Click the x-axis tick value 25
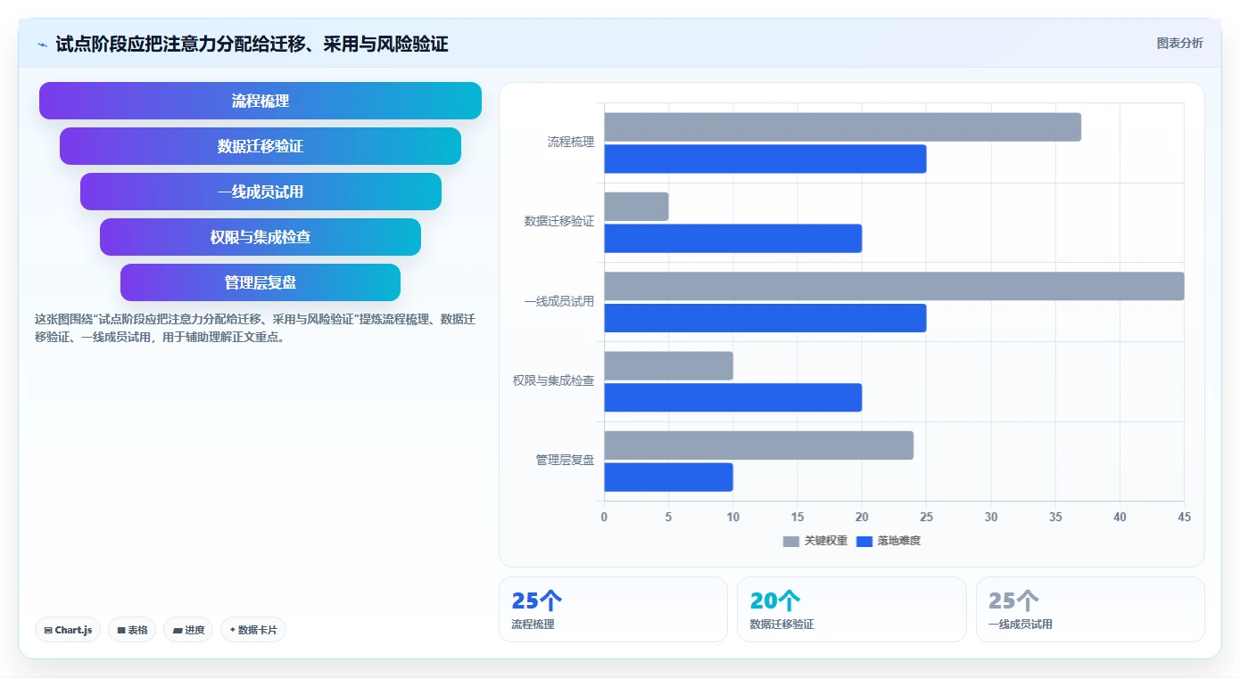1240x678 pixels. tap(926, 518)
